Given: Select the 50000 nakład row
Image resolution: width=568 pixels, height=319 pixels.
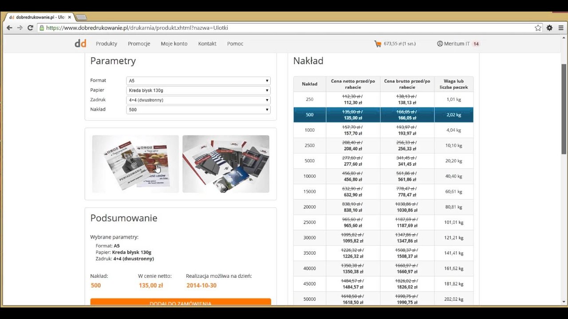Looking at the screenshot, I should coord(383,299).
